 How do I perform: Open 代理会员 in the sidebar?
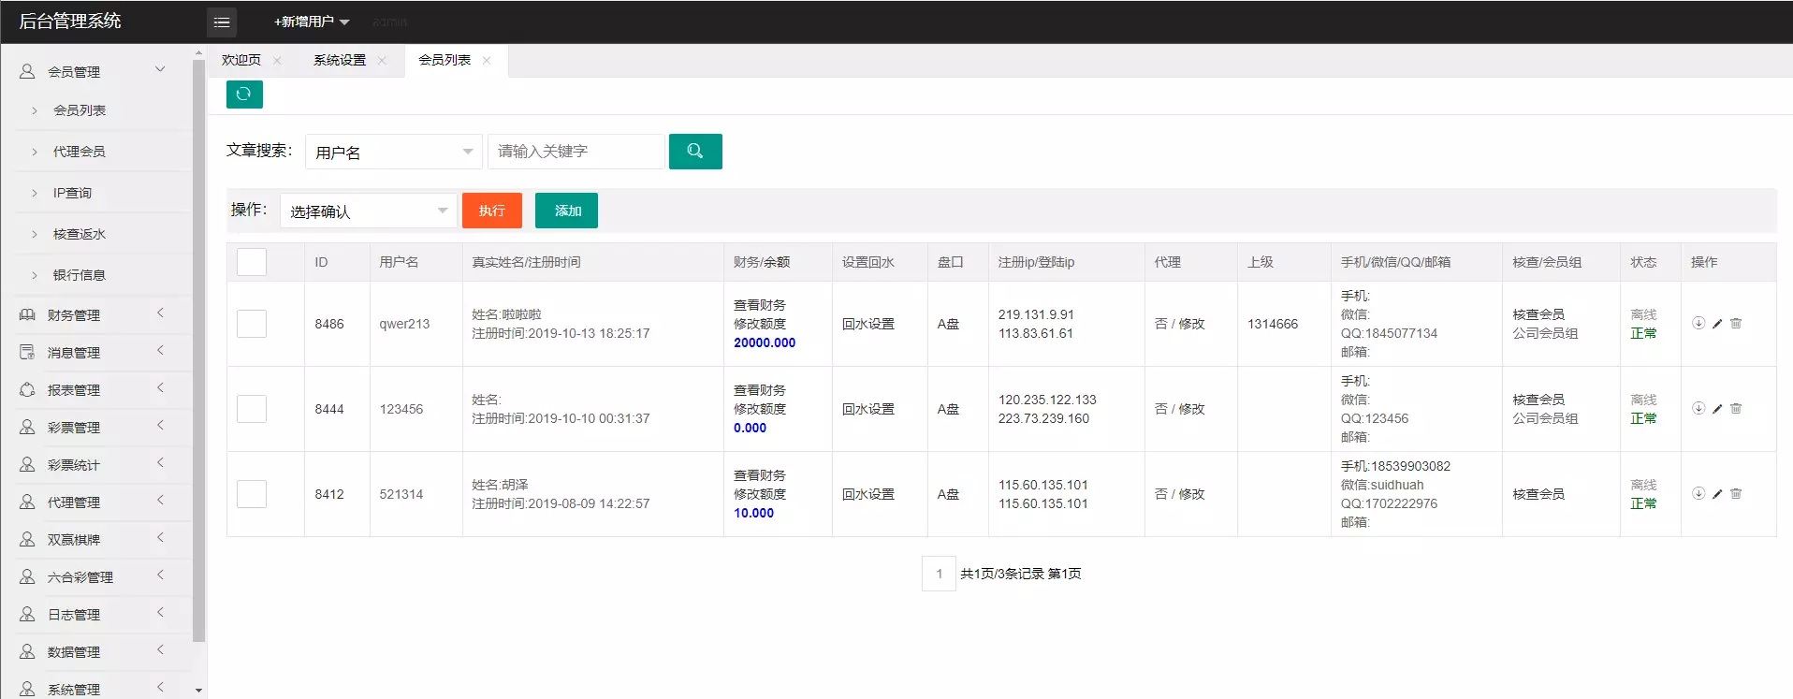(x=80, y=152)
